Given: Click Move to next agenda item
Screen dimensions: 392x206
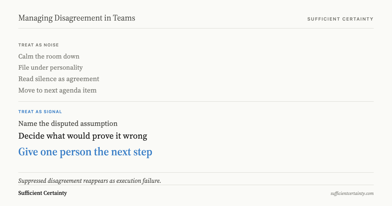Looking at the screenshot, I should (x=57, y=90).
